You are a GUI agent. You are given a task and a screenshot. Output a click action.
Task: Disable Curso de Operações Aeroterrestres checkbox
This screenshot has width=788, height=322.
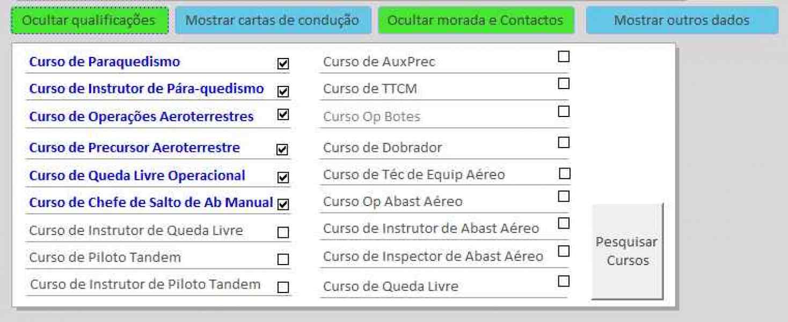pos(283,114)
